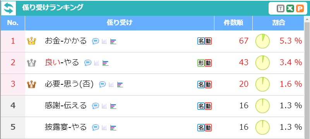The height and width of the screenshot is (139, 310).
Task: Click the 係り受け column header
Action: click(120, 23)
